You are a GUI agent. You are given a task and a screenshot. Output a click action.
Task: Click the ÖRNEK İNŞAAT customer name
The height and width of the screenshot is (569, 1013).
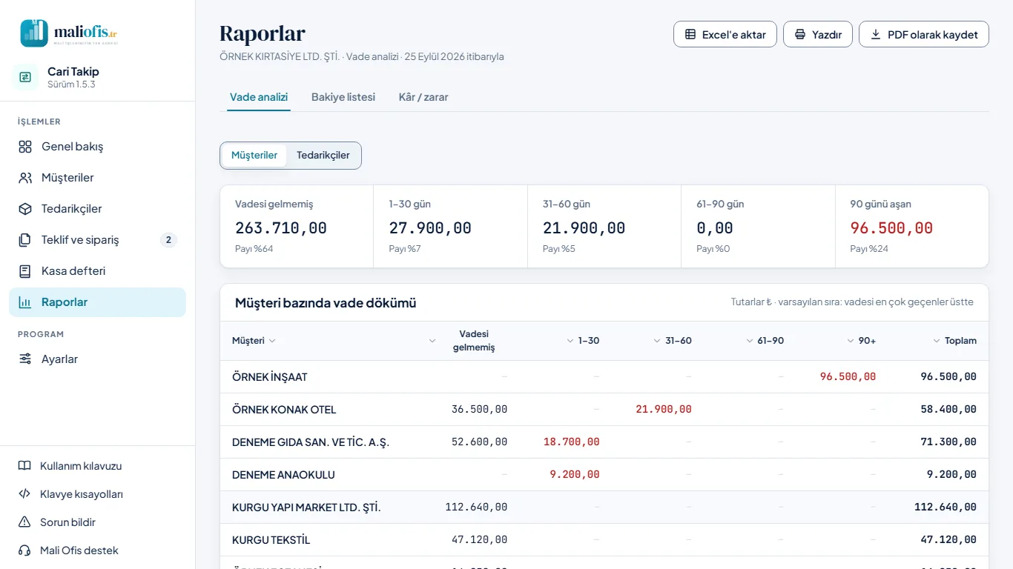(270, 377)
